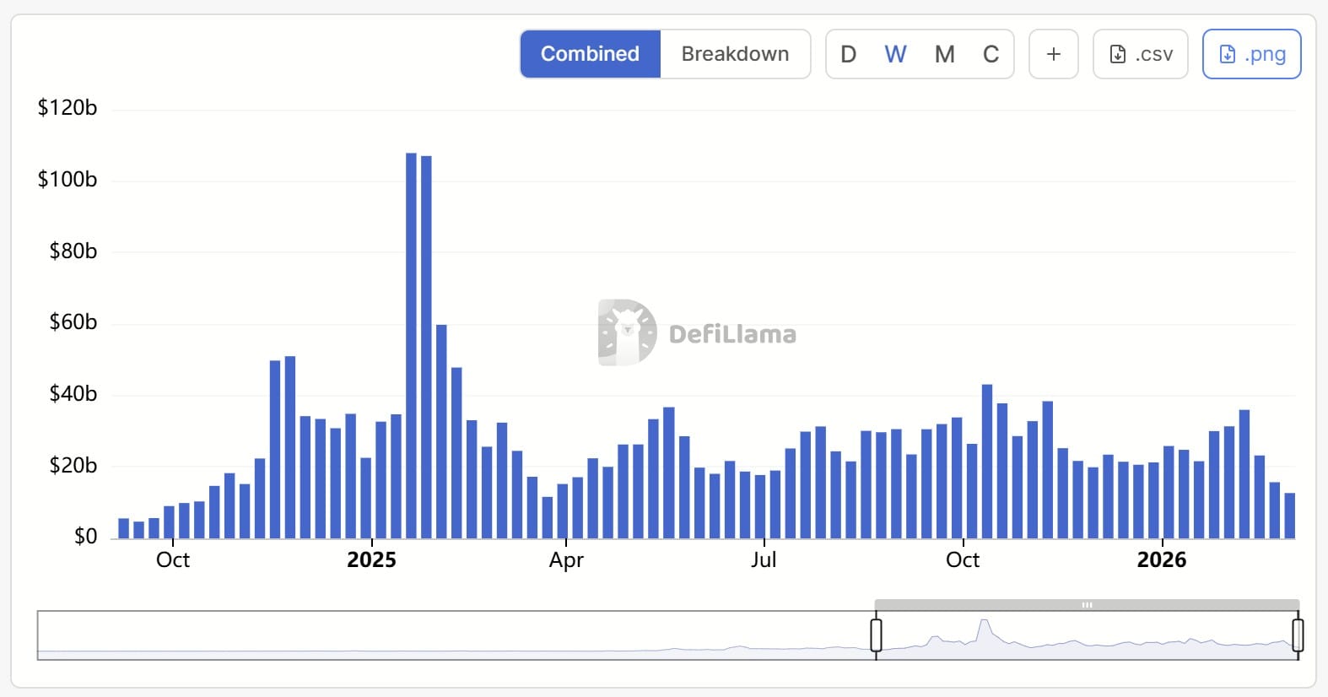Switch to Combined chart view
Viewport: 1328px width, 697px height.
[590, 54]
